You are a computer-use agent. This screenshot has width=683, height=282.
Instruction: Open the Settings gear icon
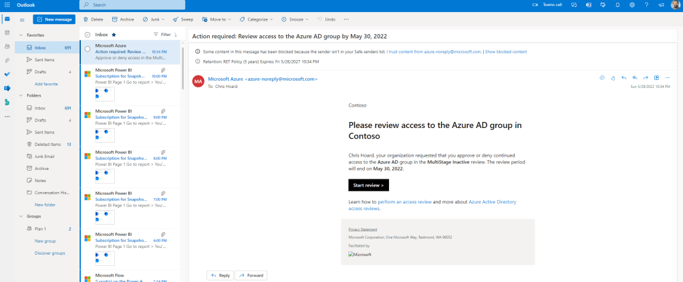point(632,5)
